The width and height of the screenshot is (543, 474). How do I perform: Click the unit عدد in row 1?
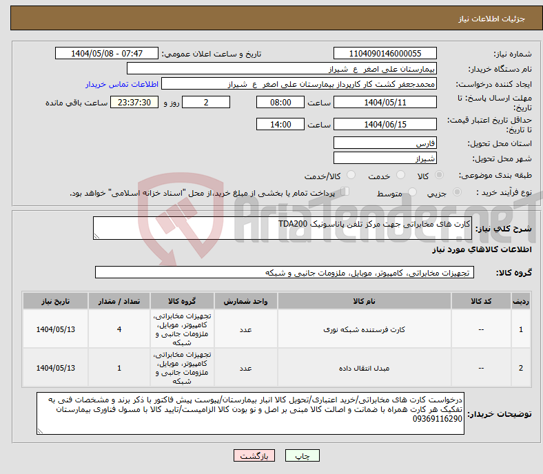(x=245, y=329)
